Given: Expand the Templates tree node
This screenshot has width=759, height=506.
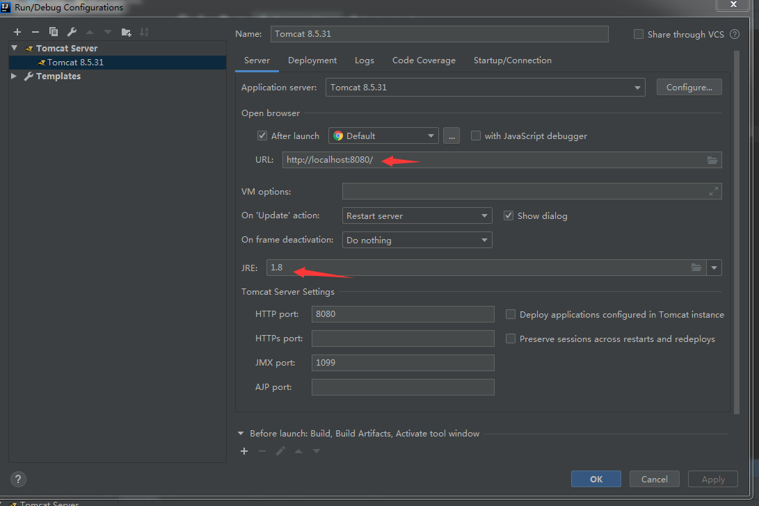Looking at the screenshot, I should tap(13, 76).
